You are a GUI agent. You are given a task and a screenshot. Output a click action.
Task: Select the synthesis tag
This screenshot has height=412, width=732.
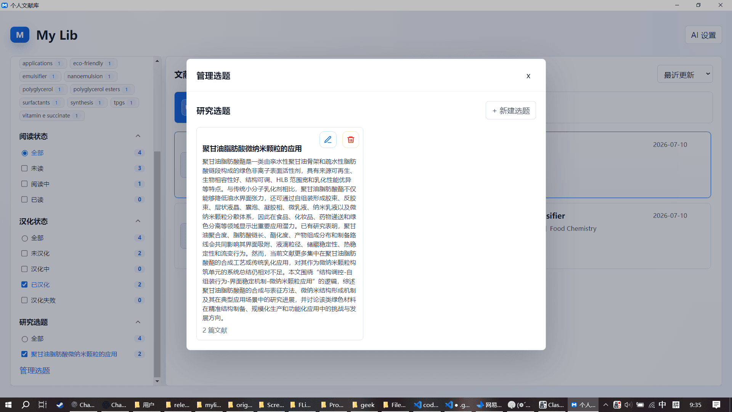[87, 103]
